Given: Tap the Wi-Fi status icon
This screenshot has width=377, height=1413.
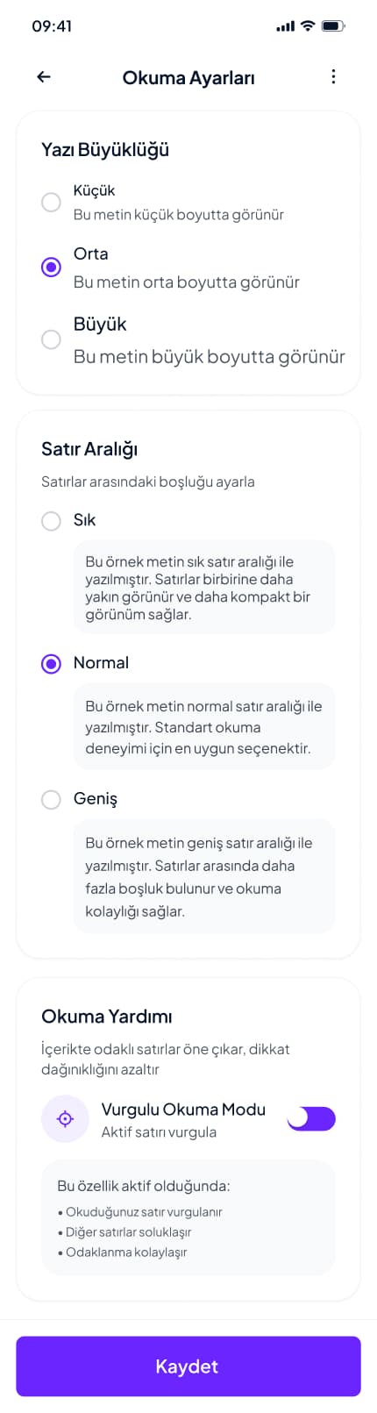Looking at the screenshot, I should (307, 26).
